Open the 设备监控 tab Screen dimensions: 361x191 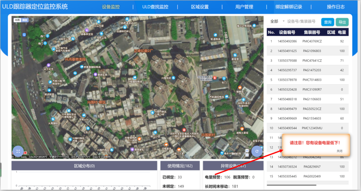pos(111,7)
